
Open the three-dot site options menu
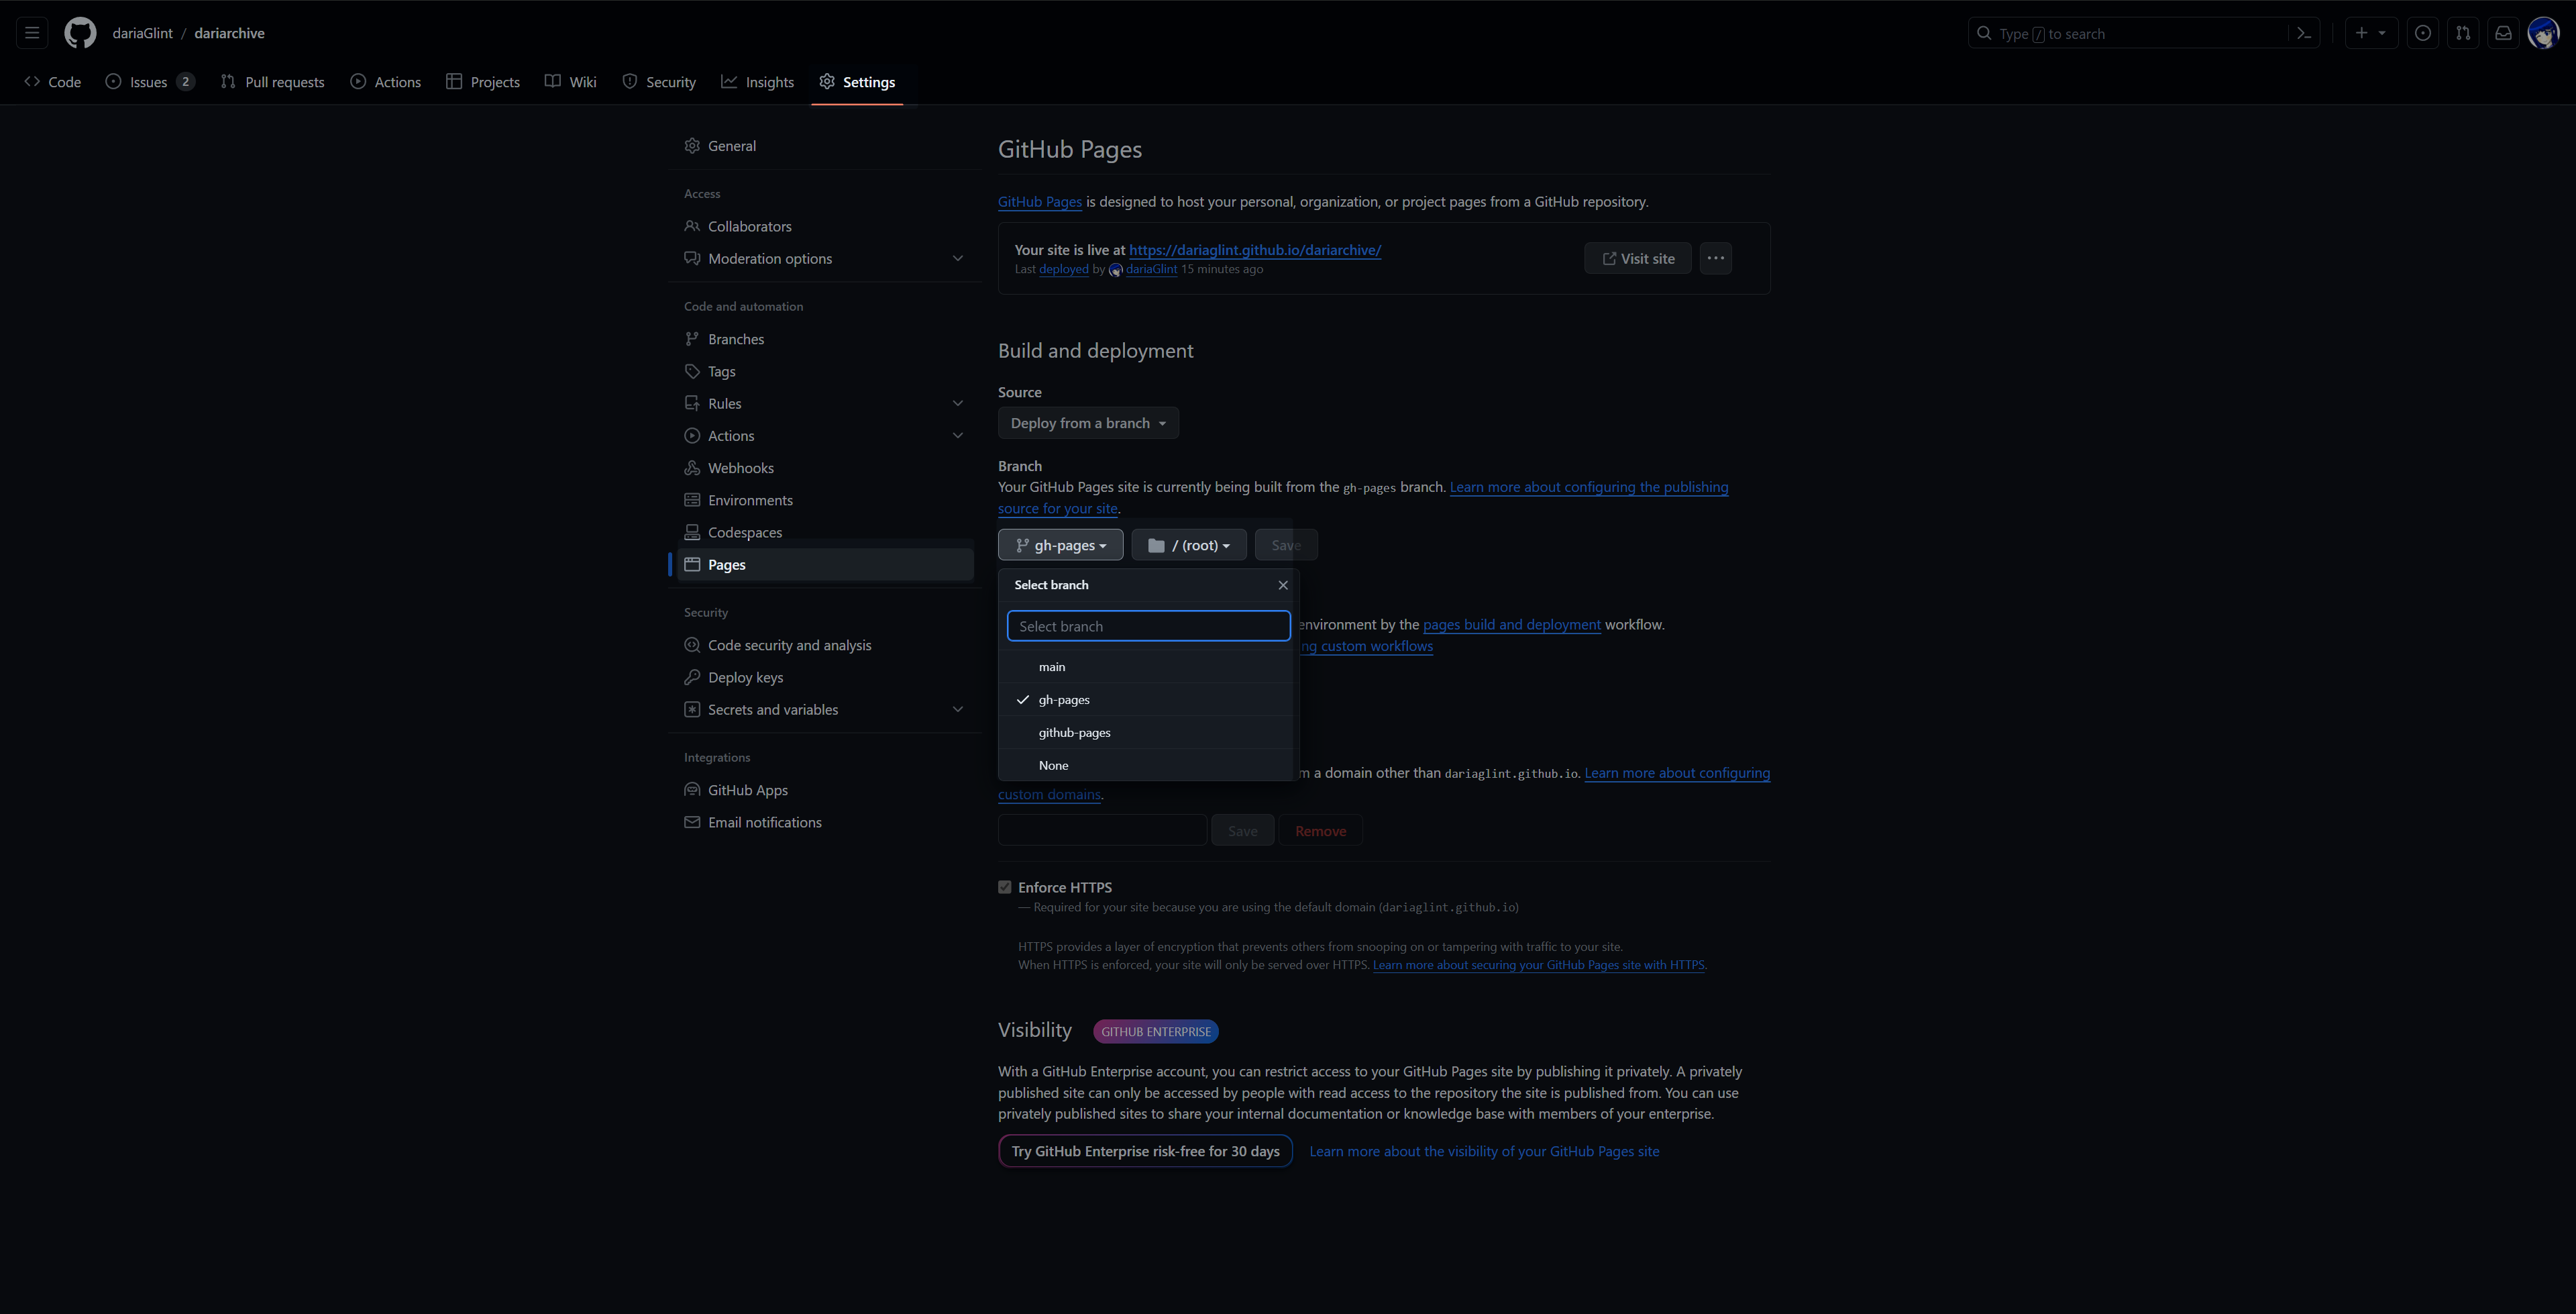tap(1715, 258)
